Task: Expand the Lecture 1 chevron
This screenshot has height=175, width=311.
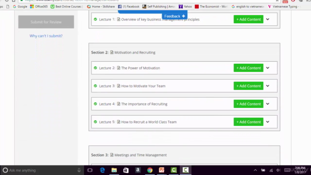Action: (x=268, y=19)
